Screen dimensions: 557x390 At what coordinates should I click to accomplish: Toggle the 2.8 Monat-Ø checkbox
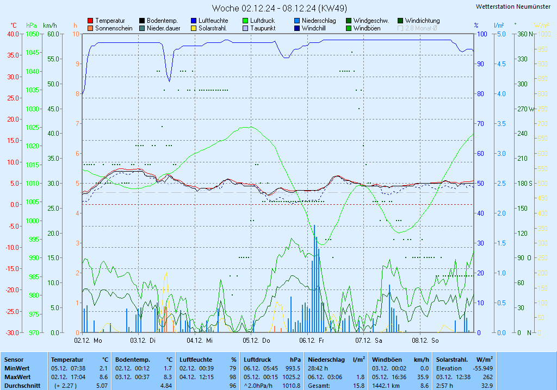pos(401,28)
